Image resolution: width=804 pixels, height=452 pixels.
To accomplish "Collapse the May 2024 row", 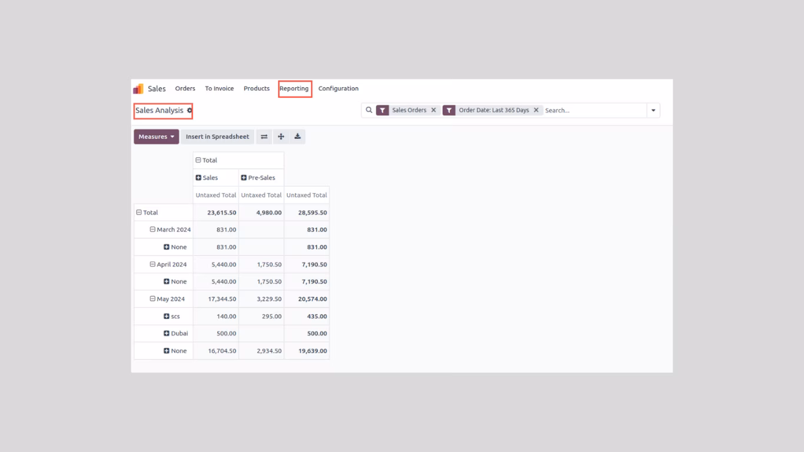I will [x=152, y=299].
